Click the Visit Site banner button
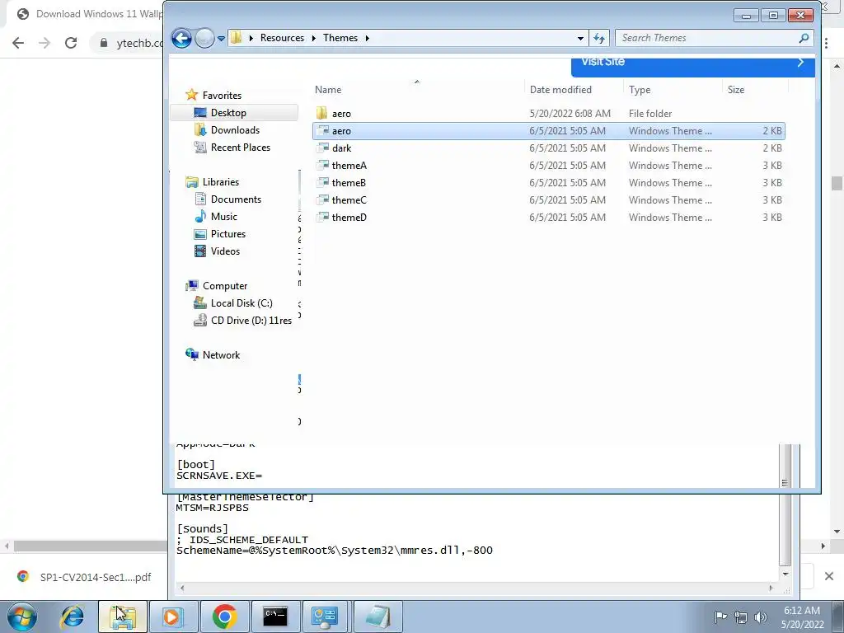Viewport: 844px width, 633px height. [x=692, y=67]
